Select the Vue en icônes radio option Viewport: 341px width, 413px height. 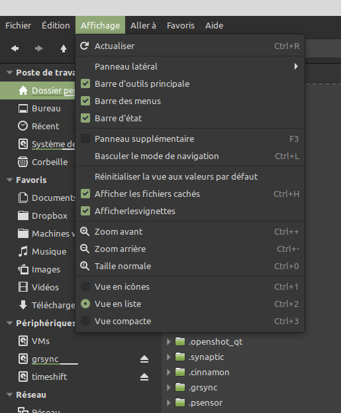point(85,286)
